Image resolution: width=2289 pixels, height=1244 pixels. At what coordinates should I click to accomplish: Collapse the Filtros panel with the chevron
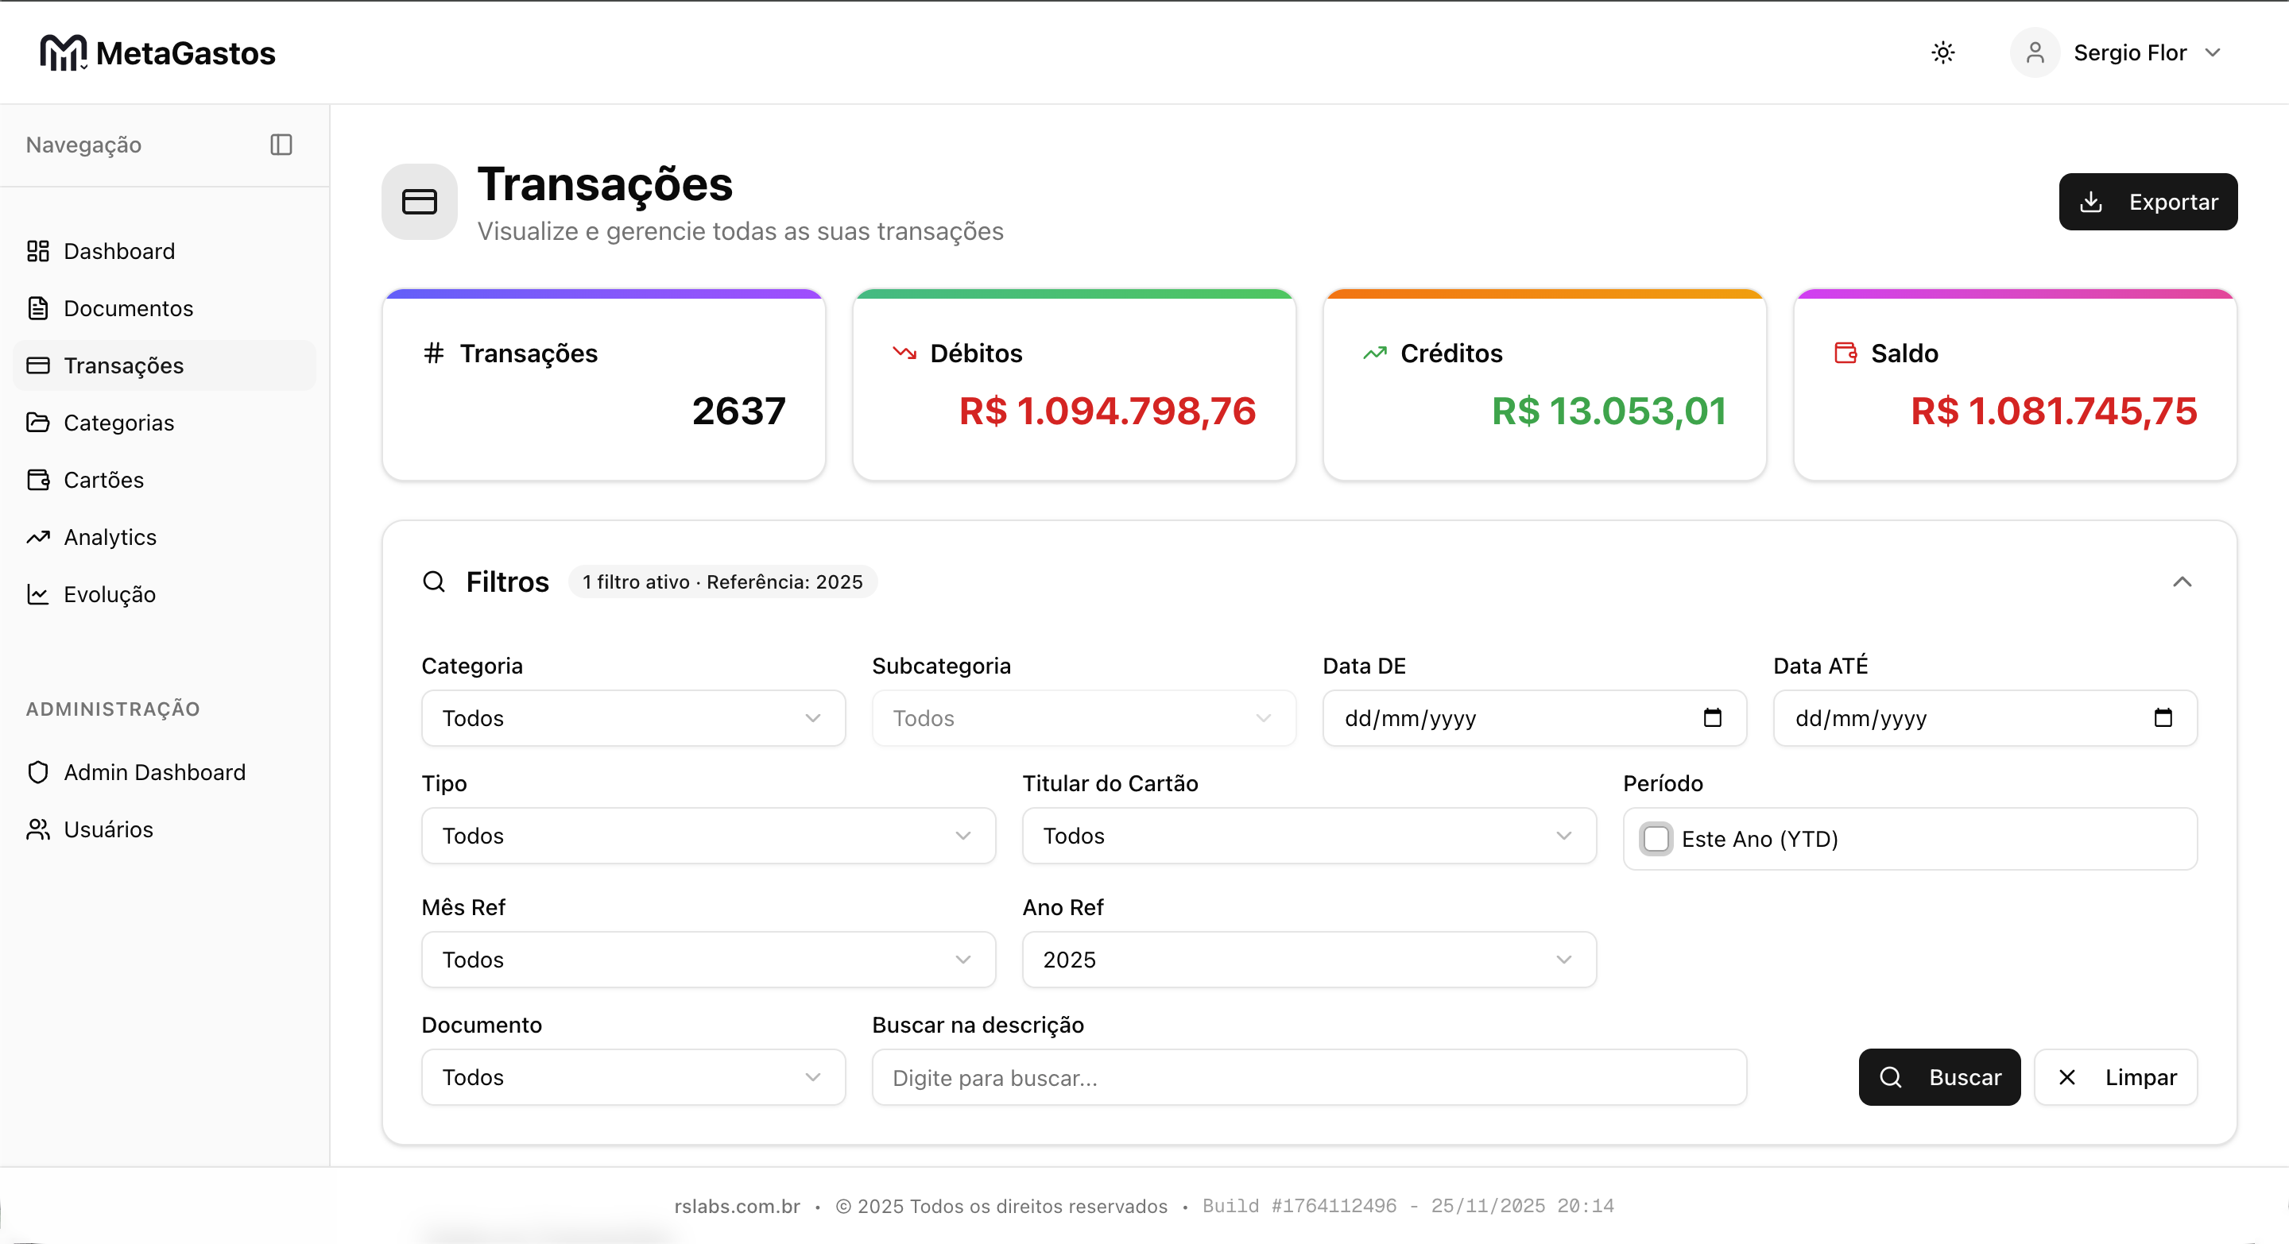point(2182,581)
